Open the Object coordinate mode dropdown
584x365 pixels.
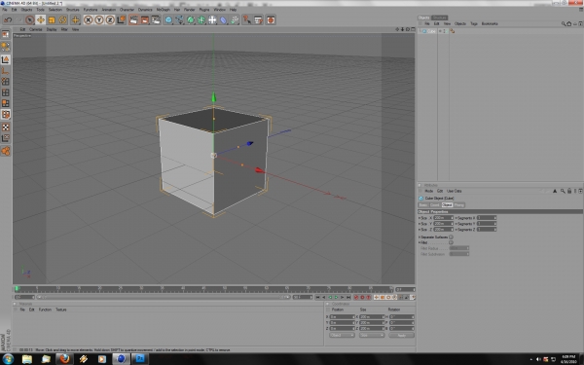(342, 335)
